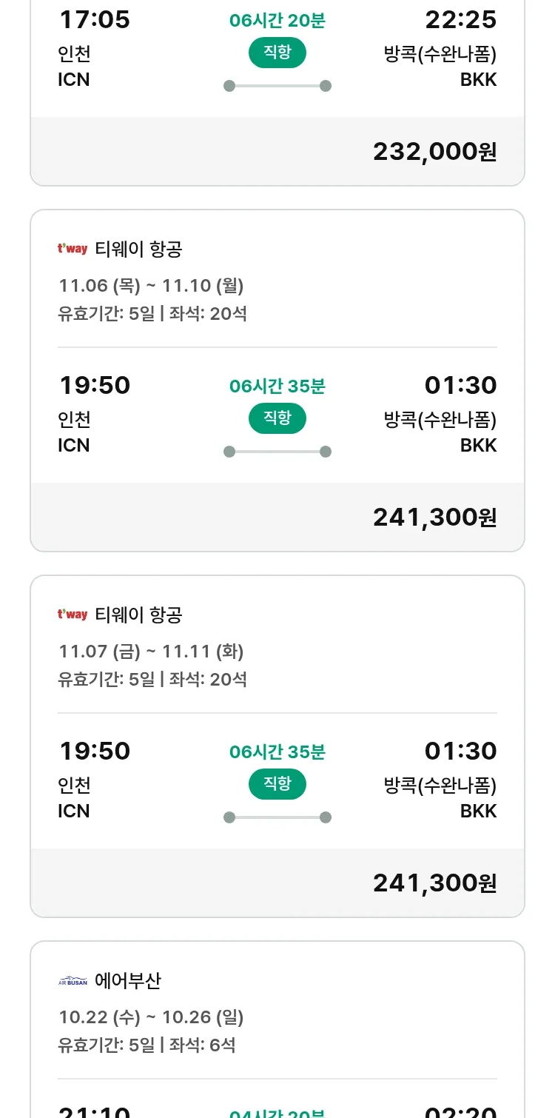
Task: Tap 06시간 35분 duration on the 11.07 flight
Action: (x=277, y=752)
